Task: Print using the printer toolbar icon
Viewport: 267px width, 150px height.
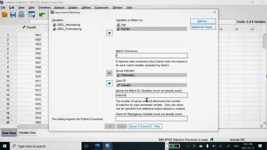Action: (21, 15)
